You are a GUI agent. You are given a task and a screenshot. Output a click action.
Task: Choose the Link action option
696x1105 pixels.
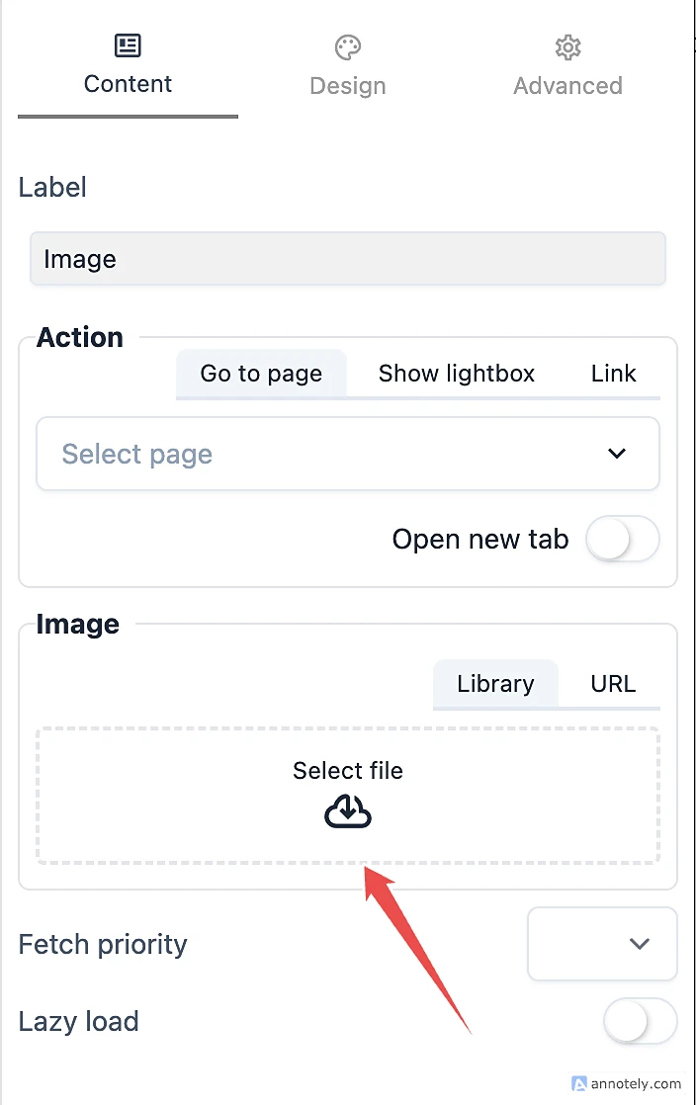pyautogui.click(x=613, y=374)
